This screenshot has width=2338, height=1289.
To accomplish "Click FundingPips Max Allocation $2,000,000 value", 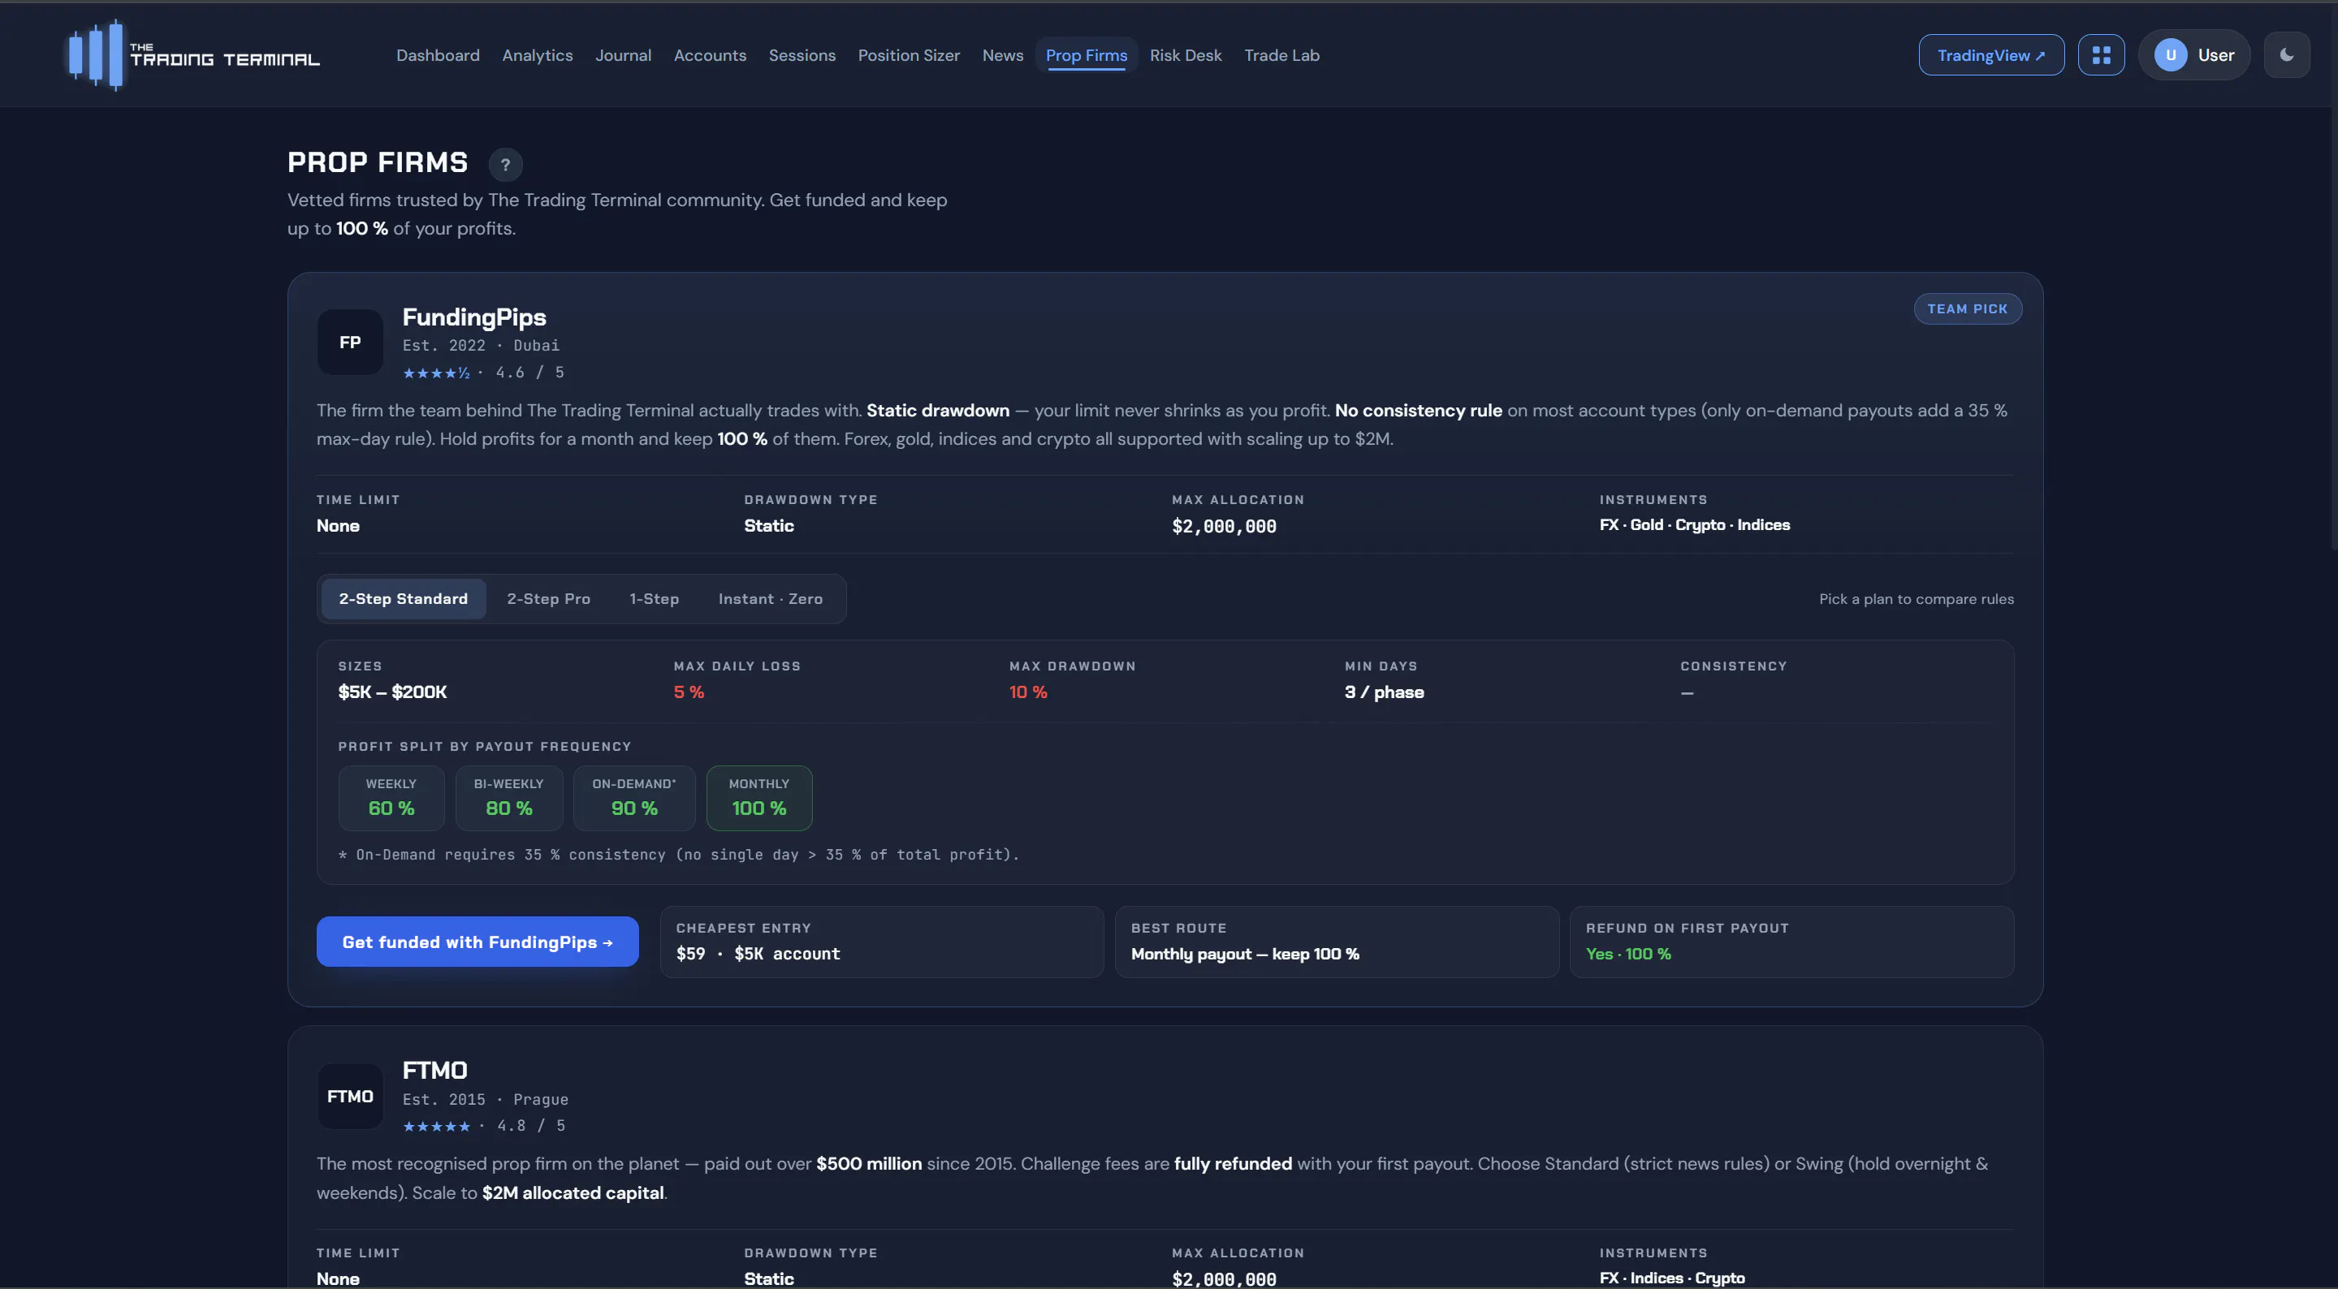I will (1224, 526).
